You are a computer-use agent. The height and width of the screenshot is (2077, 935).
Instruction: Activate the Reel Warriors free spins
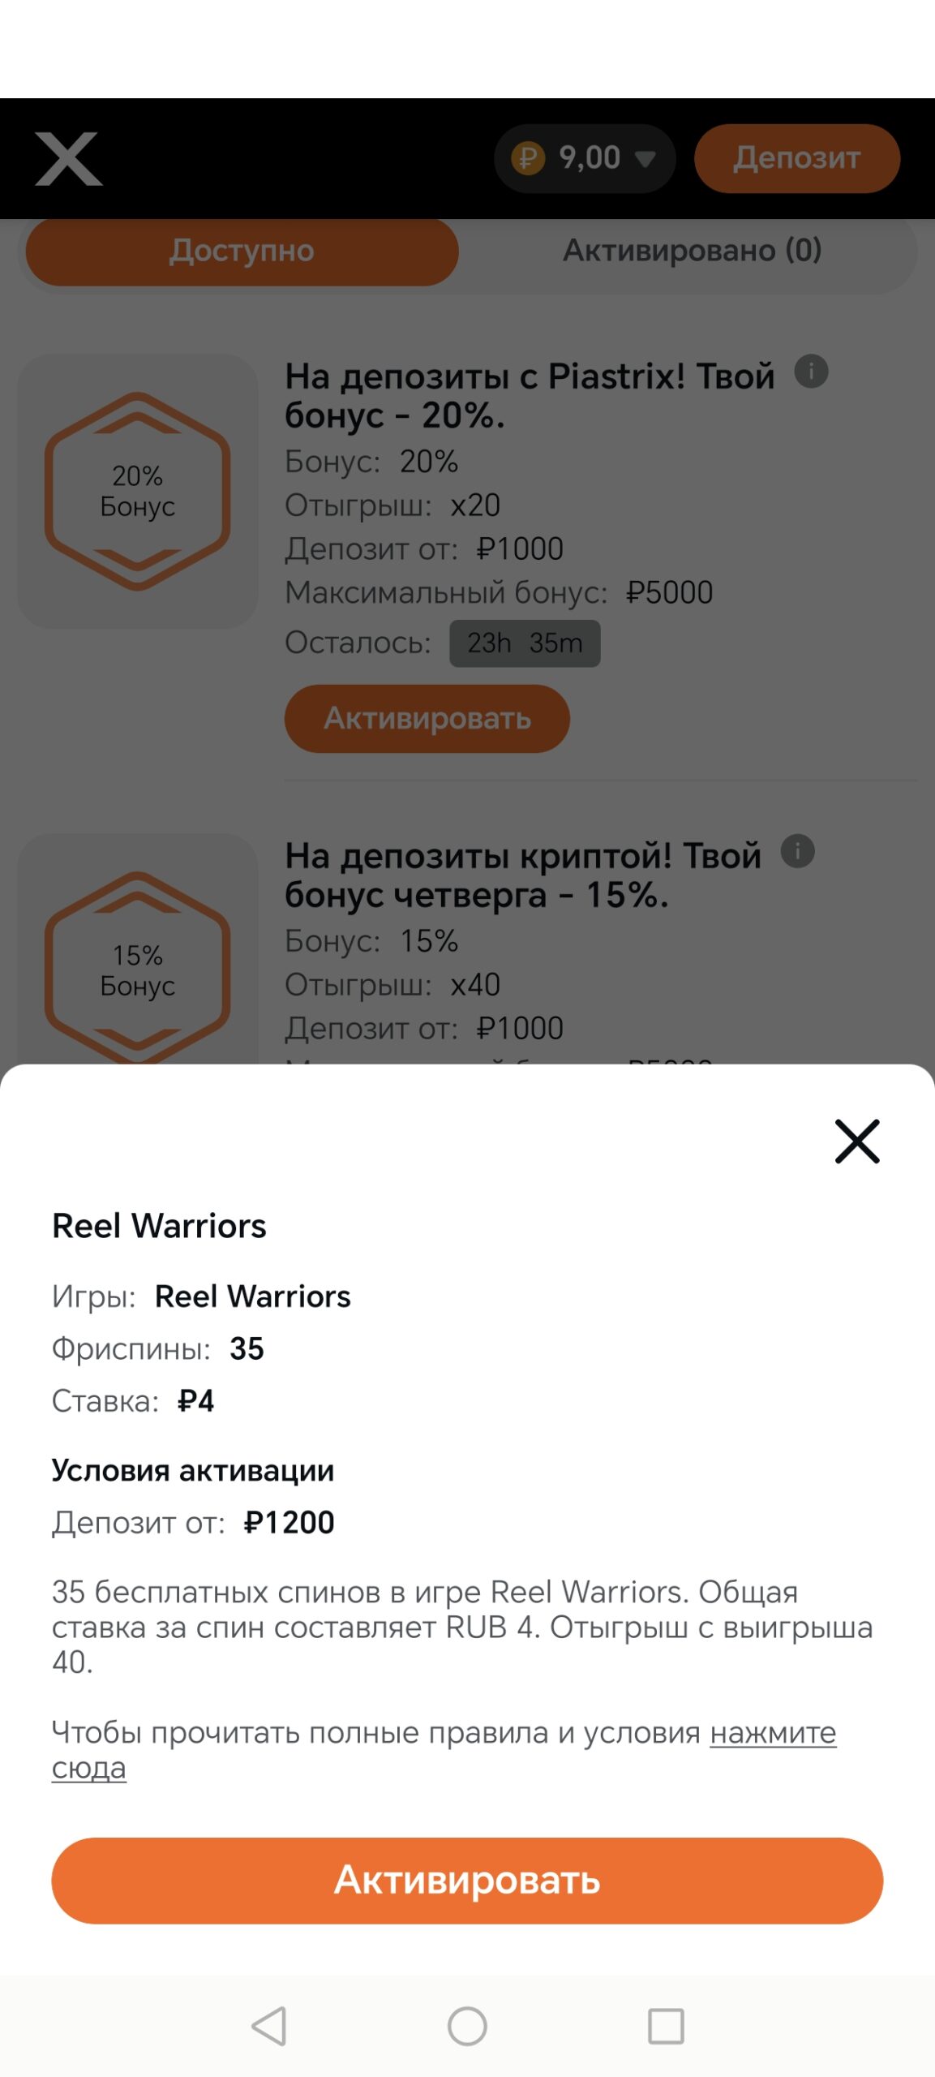coord(467,1880)
